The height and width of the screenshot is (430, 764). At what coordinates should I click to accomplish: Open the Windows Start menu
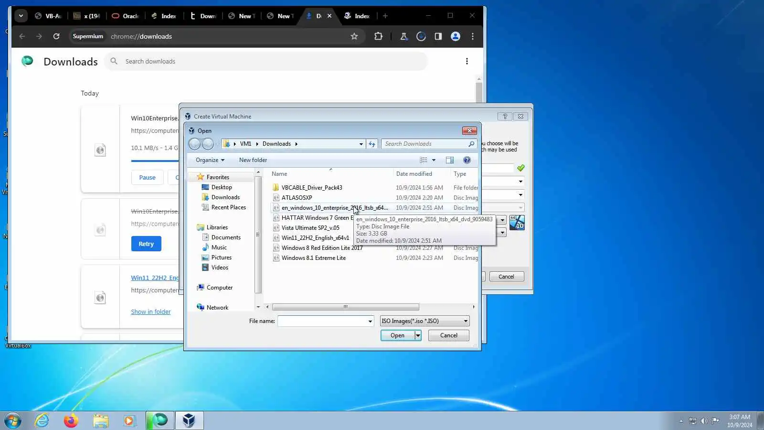(13, 420)
